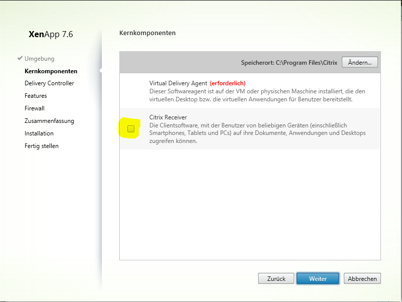Open the Delivery Controller step
402x302 pixels.
[49, 83]
